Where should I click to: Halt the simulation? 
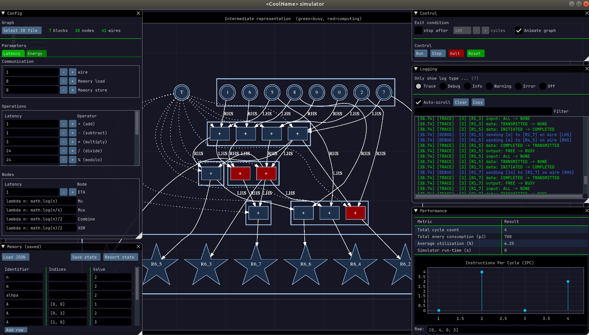[456, 53]
